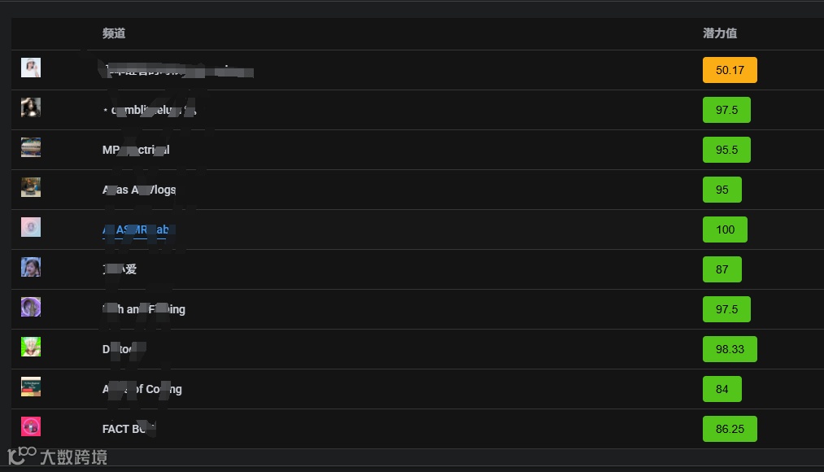Click the 频道 column header
The width and height of the screenshot is (824, 472).
(x=114, y=33)
